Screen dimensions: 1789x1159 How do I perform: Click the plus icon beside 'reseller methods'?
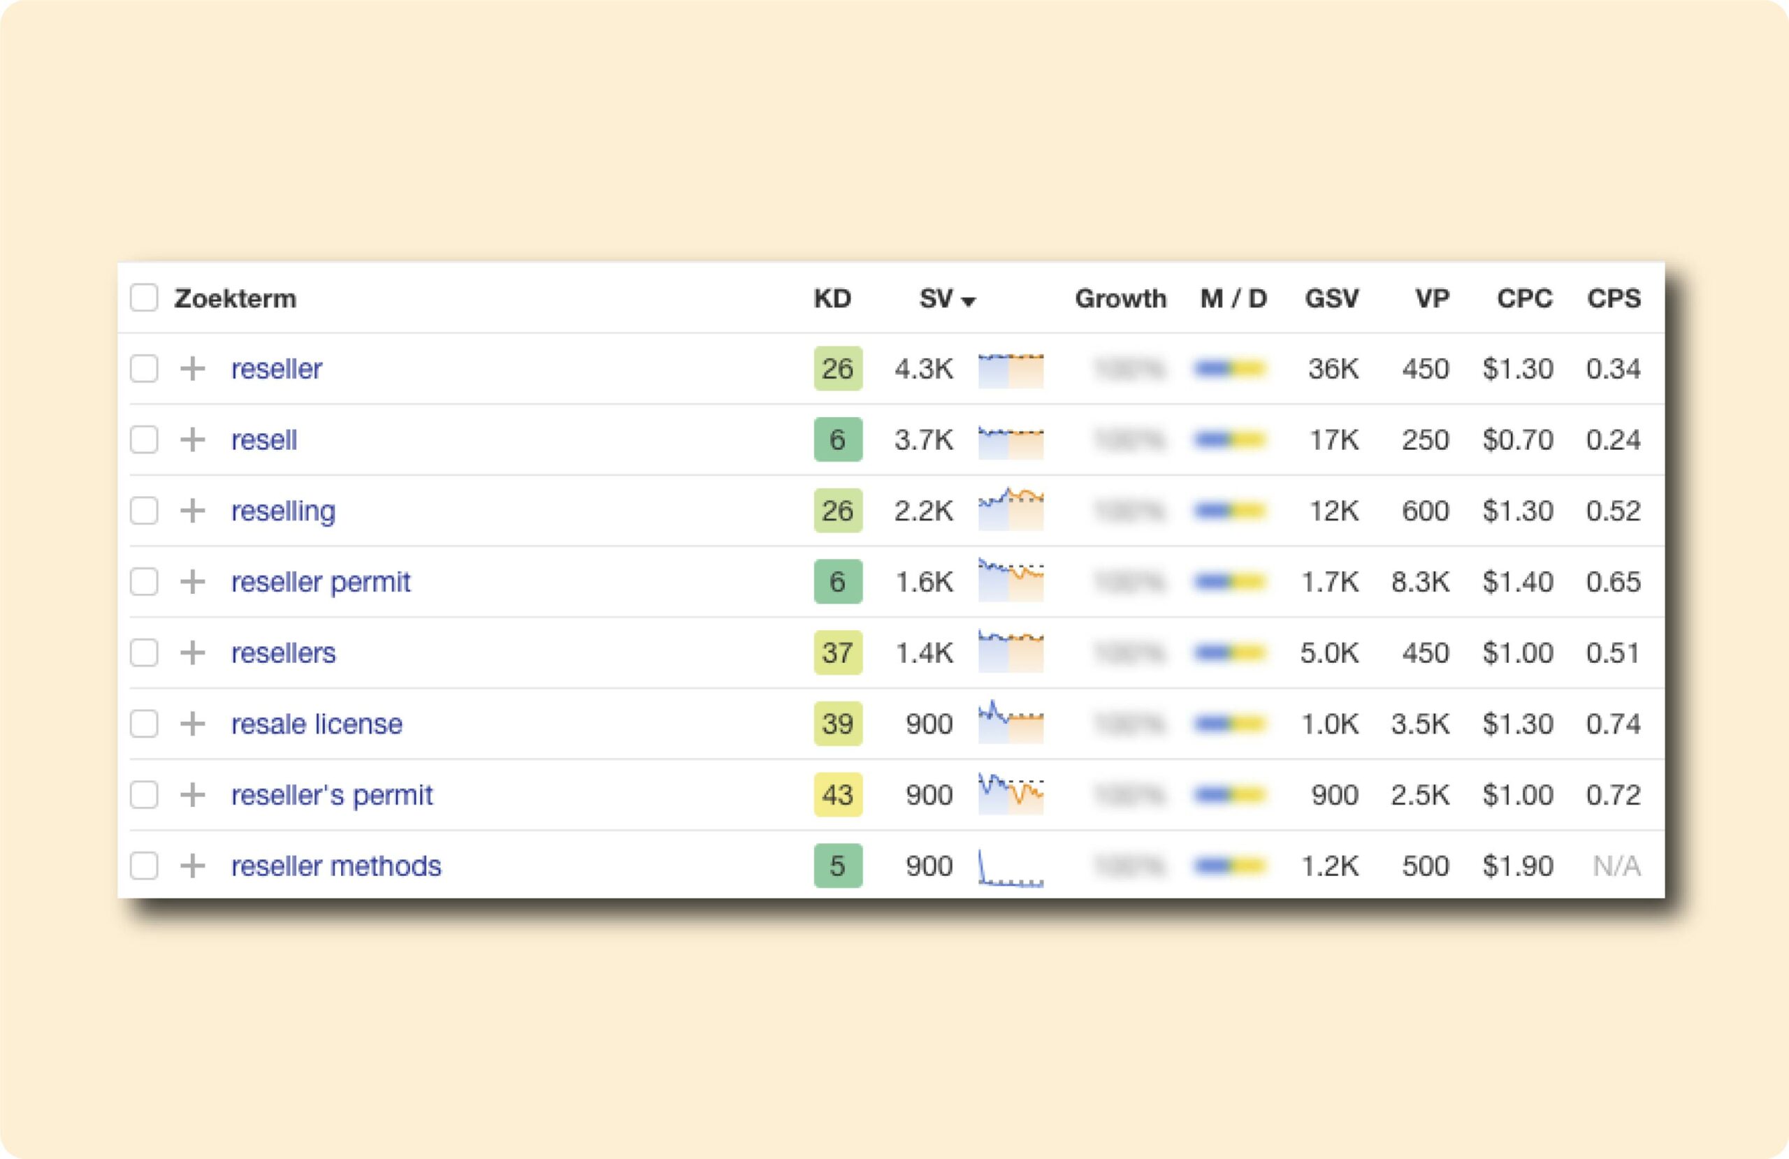tap(192, 866)
